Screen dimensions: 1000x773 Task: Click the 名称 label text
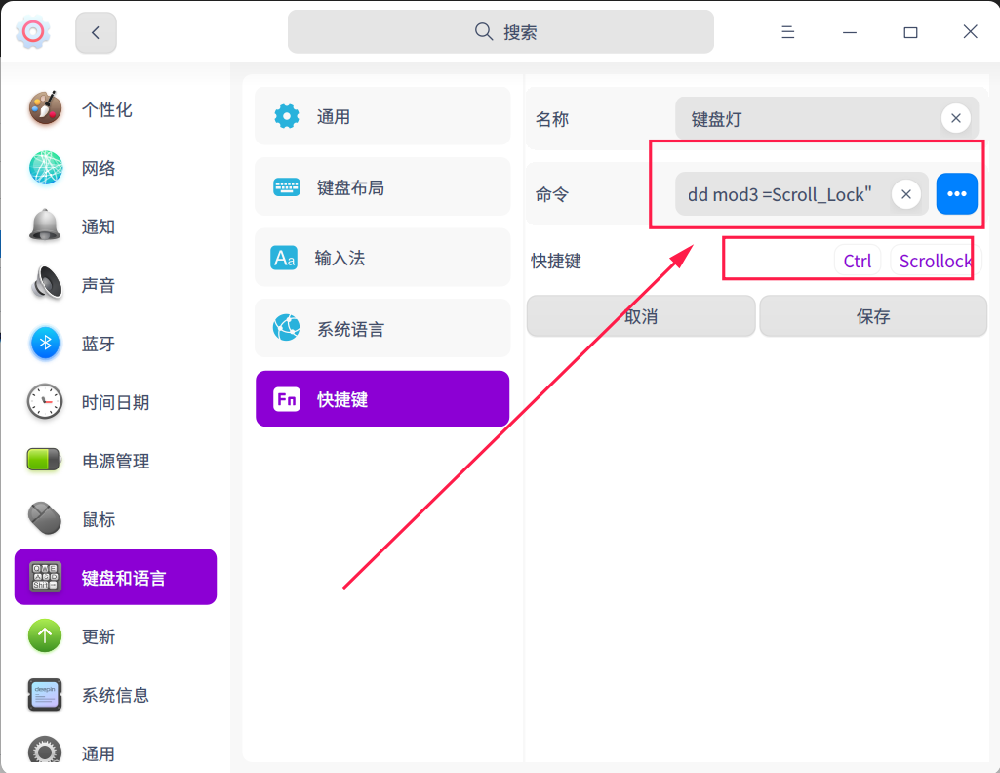click(x=551, y=119)
